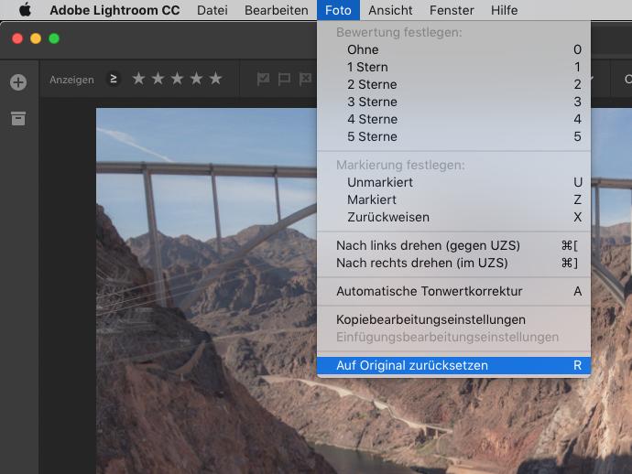Toggle the rating comparison operator ≥

[x=114, y=79]
